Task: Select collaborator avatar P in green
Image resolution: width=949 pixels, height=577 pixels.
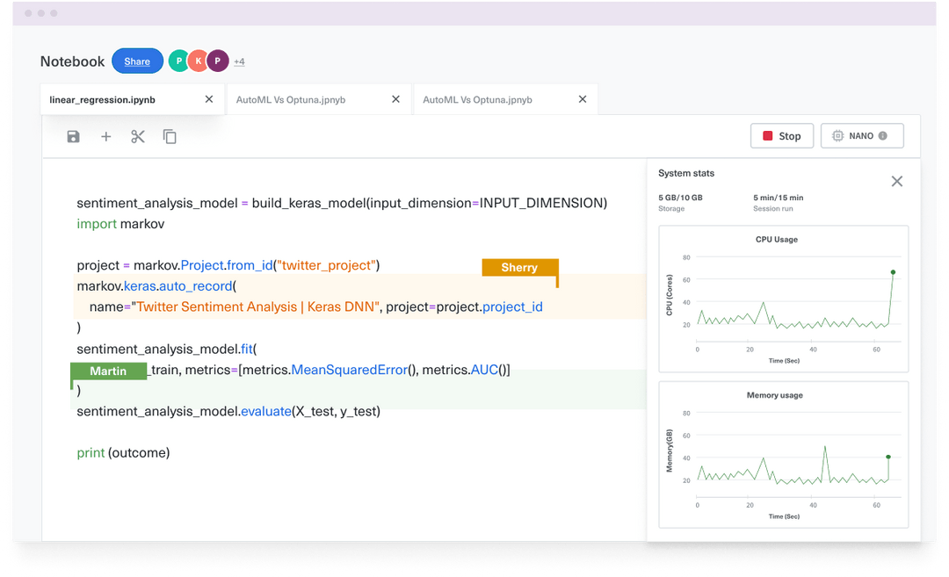Action: coord(178,61)
